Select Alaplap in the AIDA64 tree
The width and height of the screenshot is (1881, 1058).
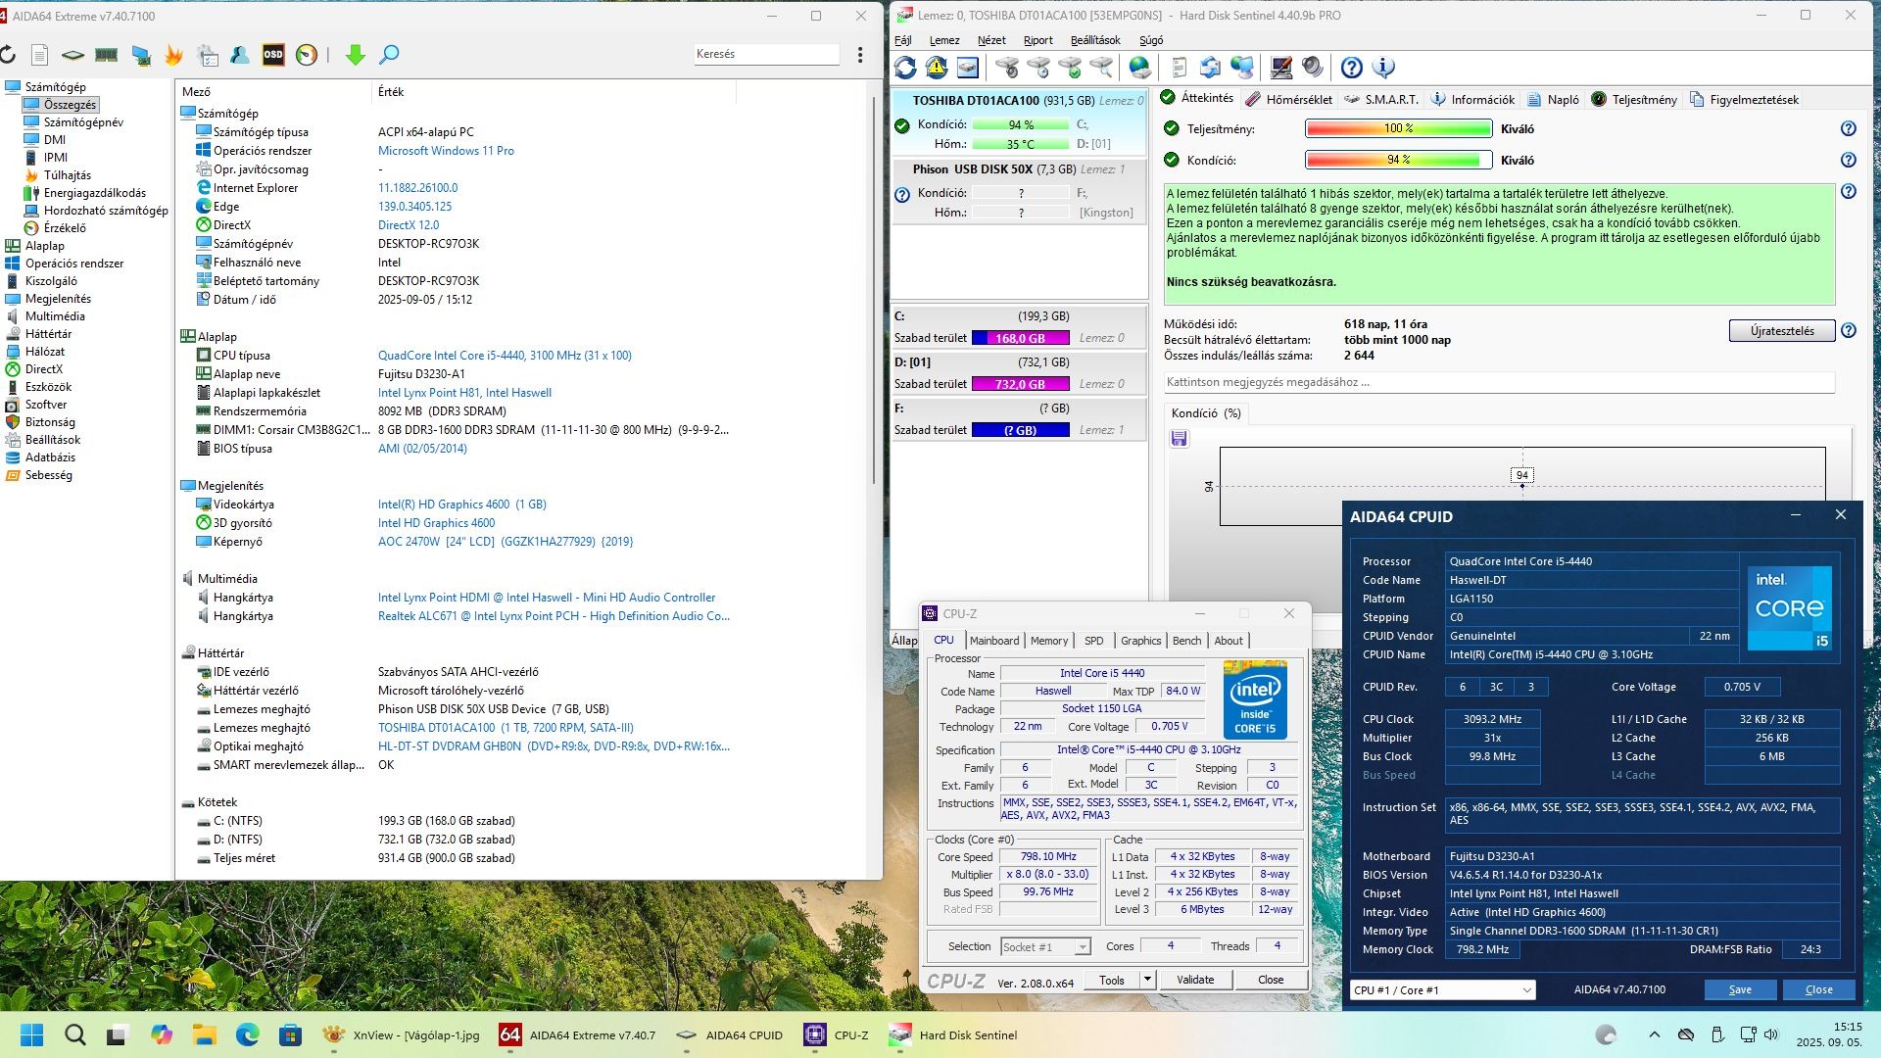tap(45, 246)
